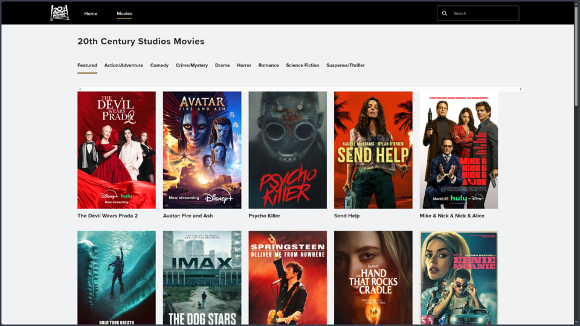The width and height of the screenshot is (580, 326).
Task: Click the Avatar: Fire and Ash title link
Action: click(x=187, y=216)
